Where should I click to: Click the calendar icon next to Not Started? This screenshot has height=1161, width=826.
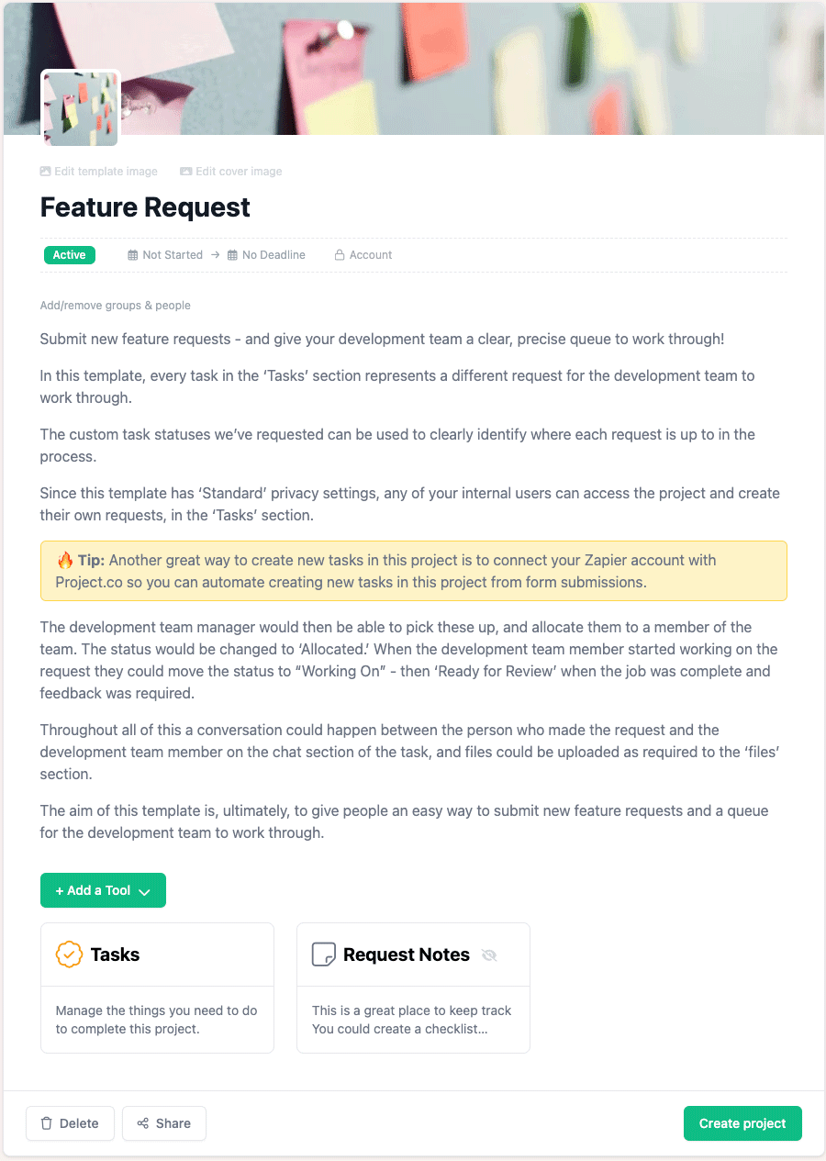point(131,254)
